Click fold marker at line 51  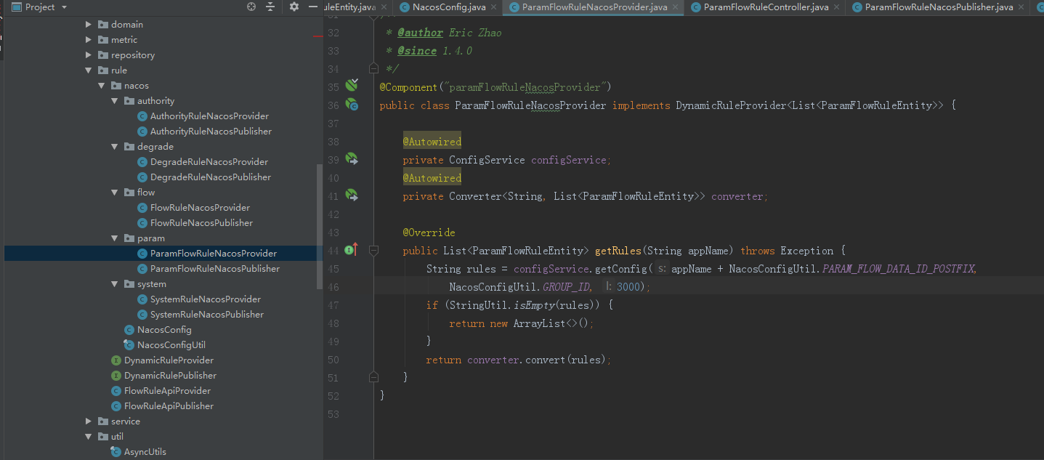pos(373,377)
